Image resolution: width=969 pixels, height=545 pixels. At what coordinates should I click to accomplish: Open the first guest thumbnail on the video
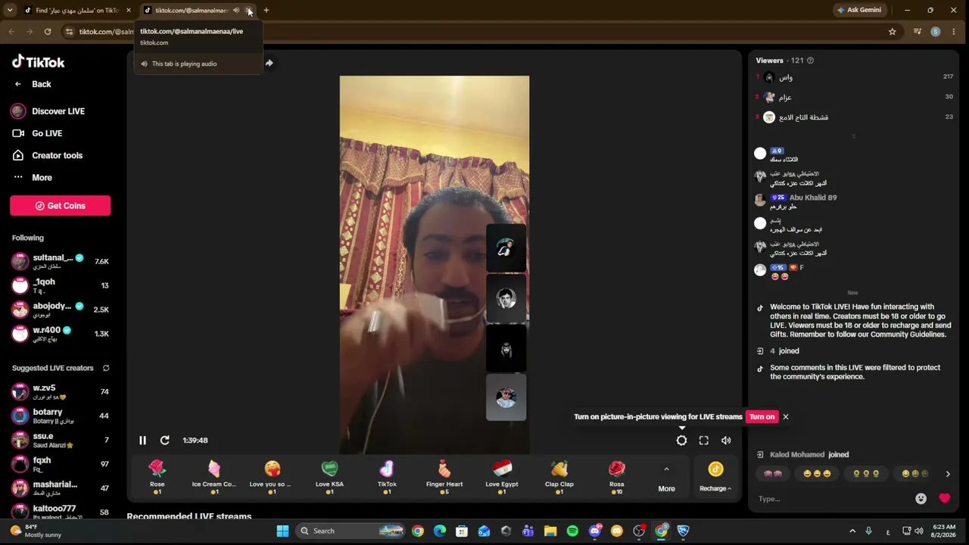coord(506,248)
